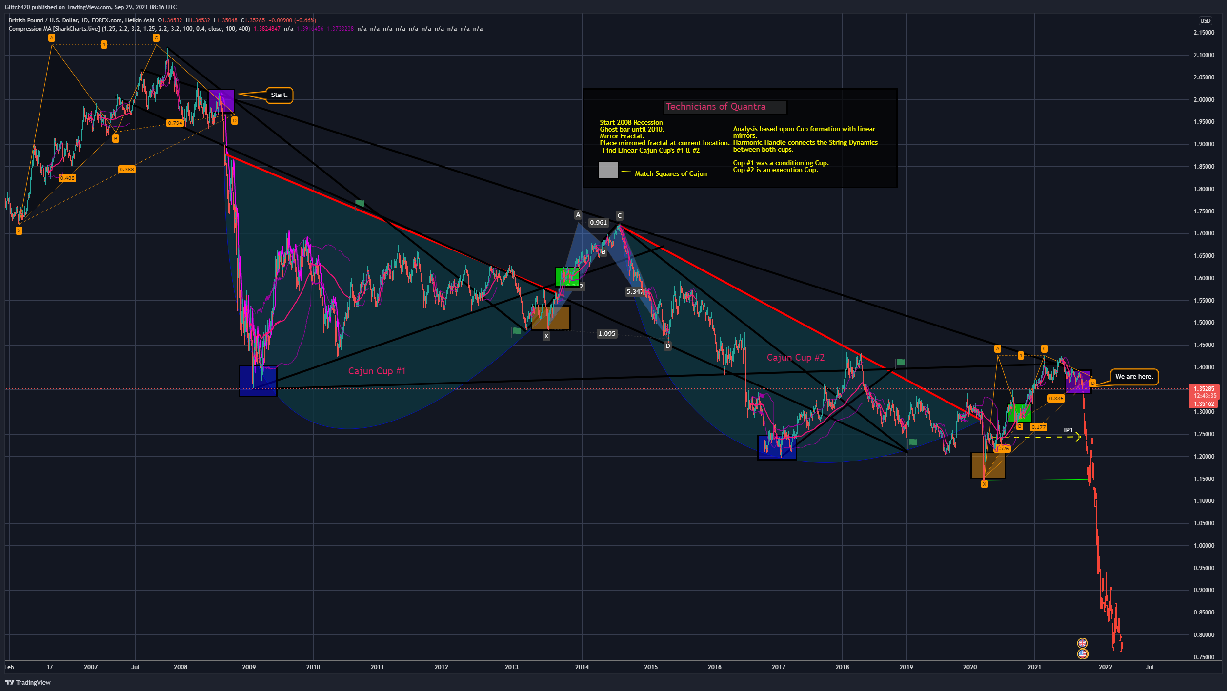Select the green flag beside the gray X label
Image resolution: width=1227 pixels, height=691 pixels.
pos(516,331)
